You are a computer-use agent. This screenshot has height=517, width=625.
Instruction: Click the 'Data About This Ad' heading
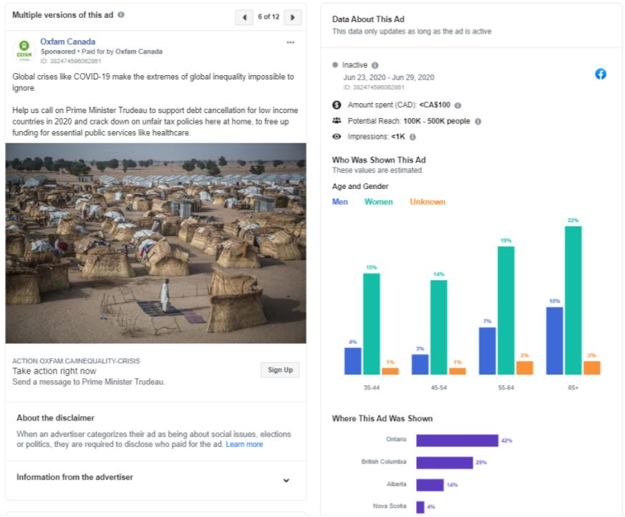pyautogui.click(x=368, y=19)
